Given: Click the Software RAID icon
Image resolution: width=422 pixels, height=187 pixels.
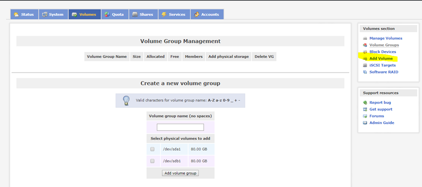Looking at the screenshot, I should point(365,72).
